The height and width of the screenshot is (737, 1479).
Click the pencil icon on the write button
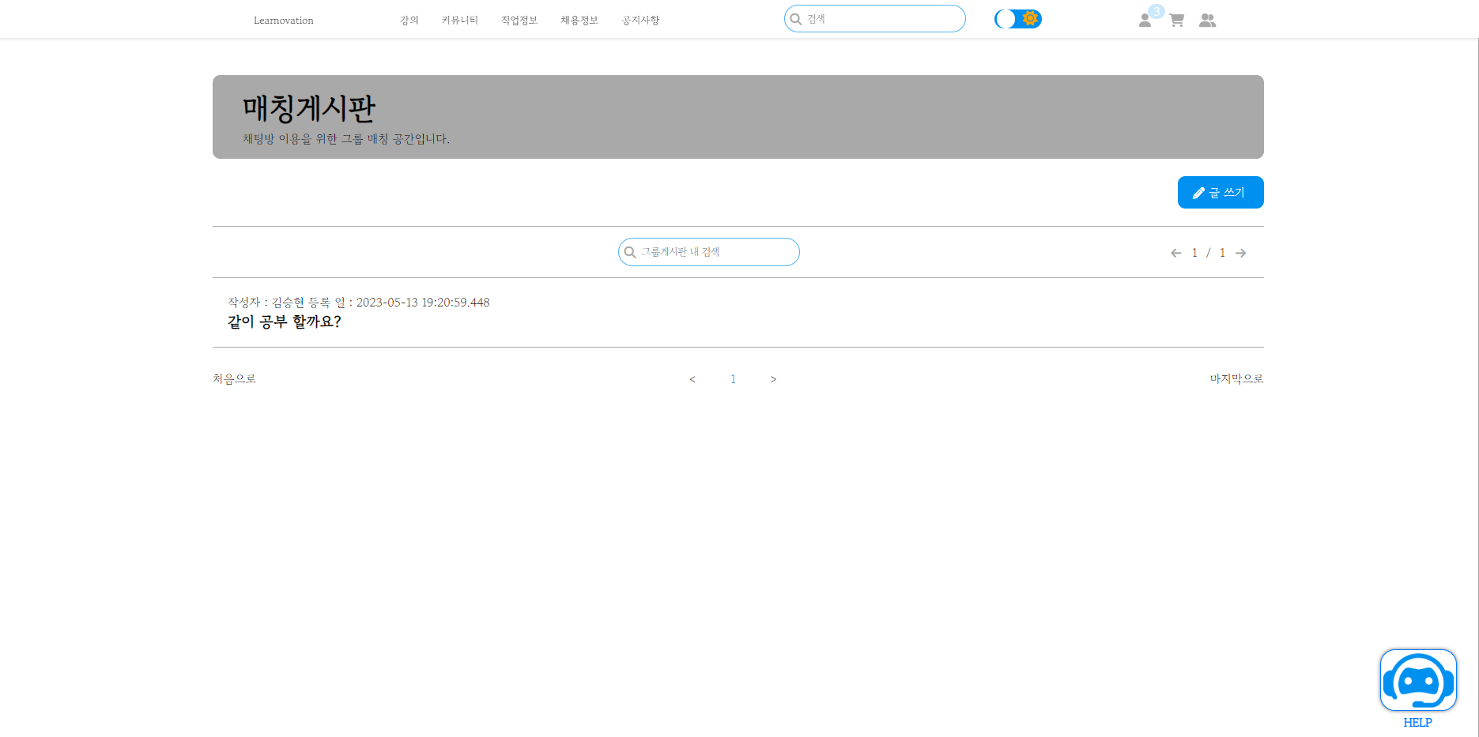click(x=1198, y=192)
